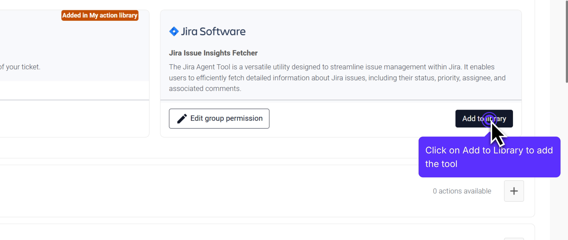The height and width of the screenshot is (240, 568).
Task: Click the scrollbar track below the thumb
Action: click(566, 163)
